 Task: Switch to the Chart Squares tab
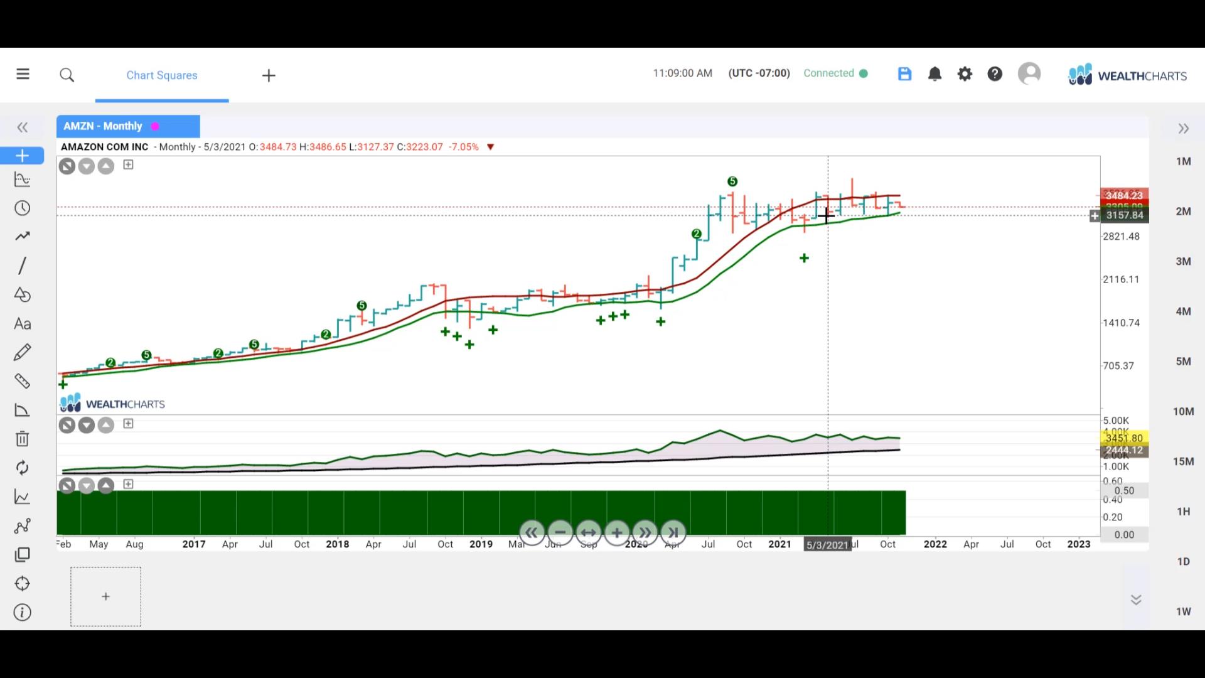coord(162,75)
